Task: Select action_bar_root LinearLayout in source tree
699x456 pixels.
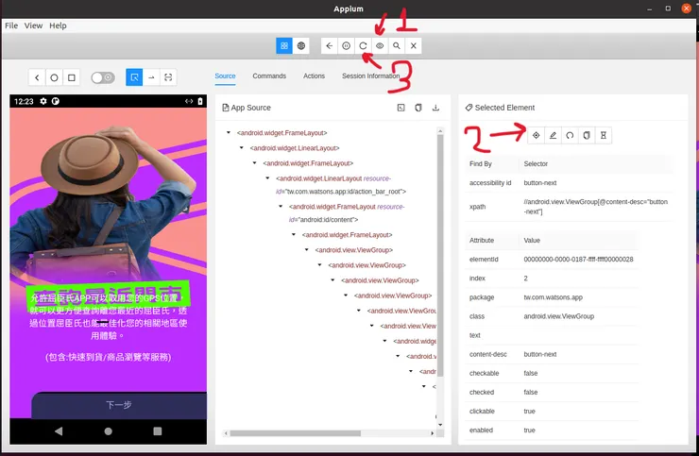Action: coord(341,184)
